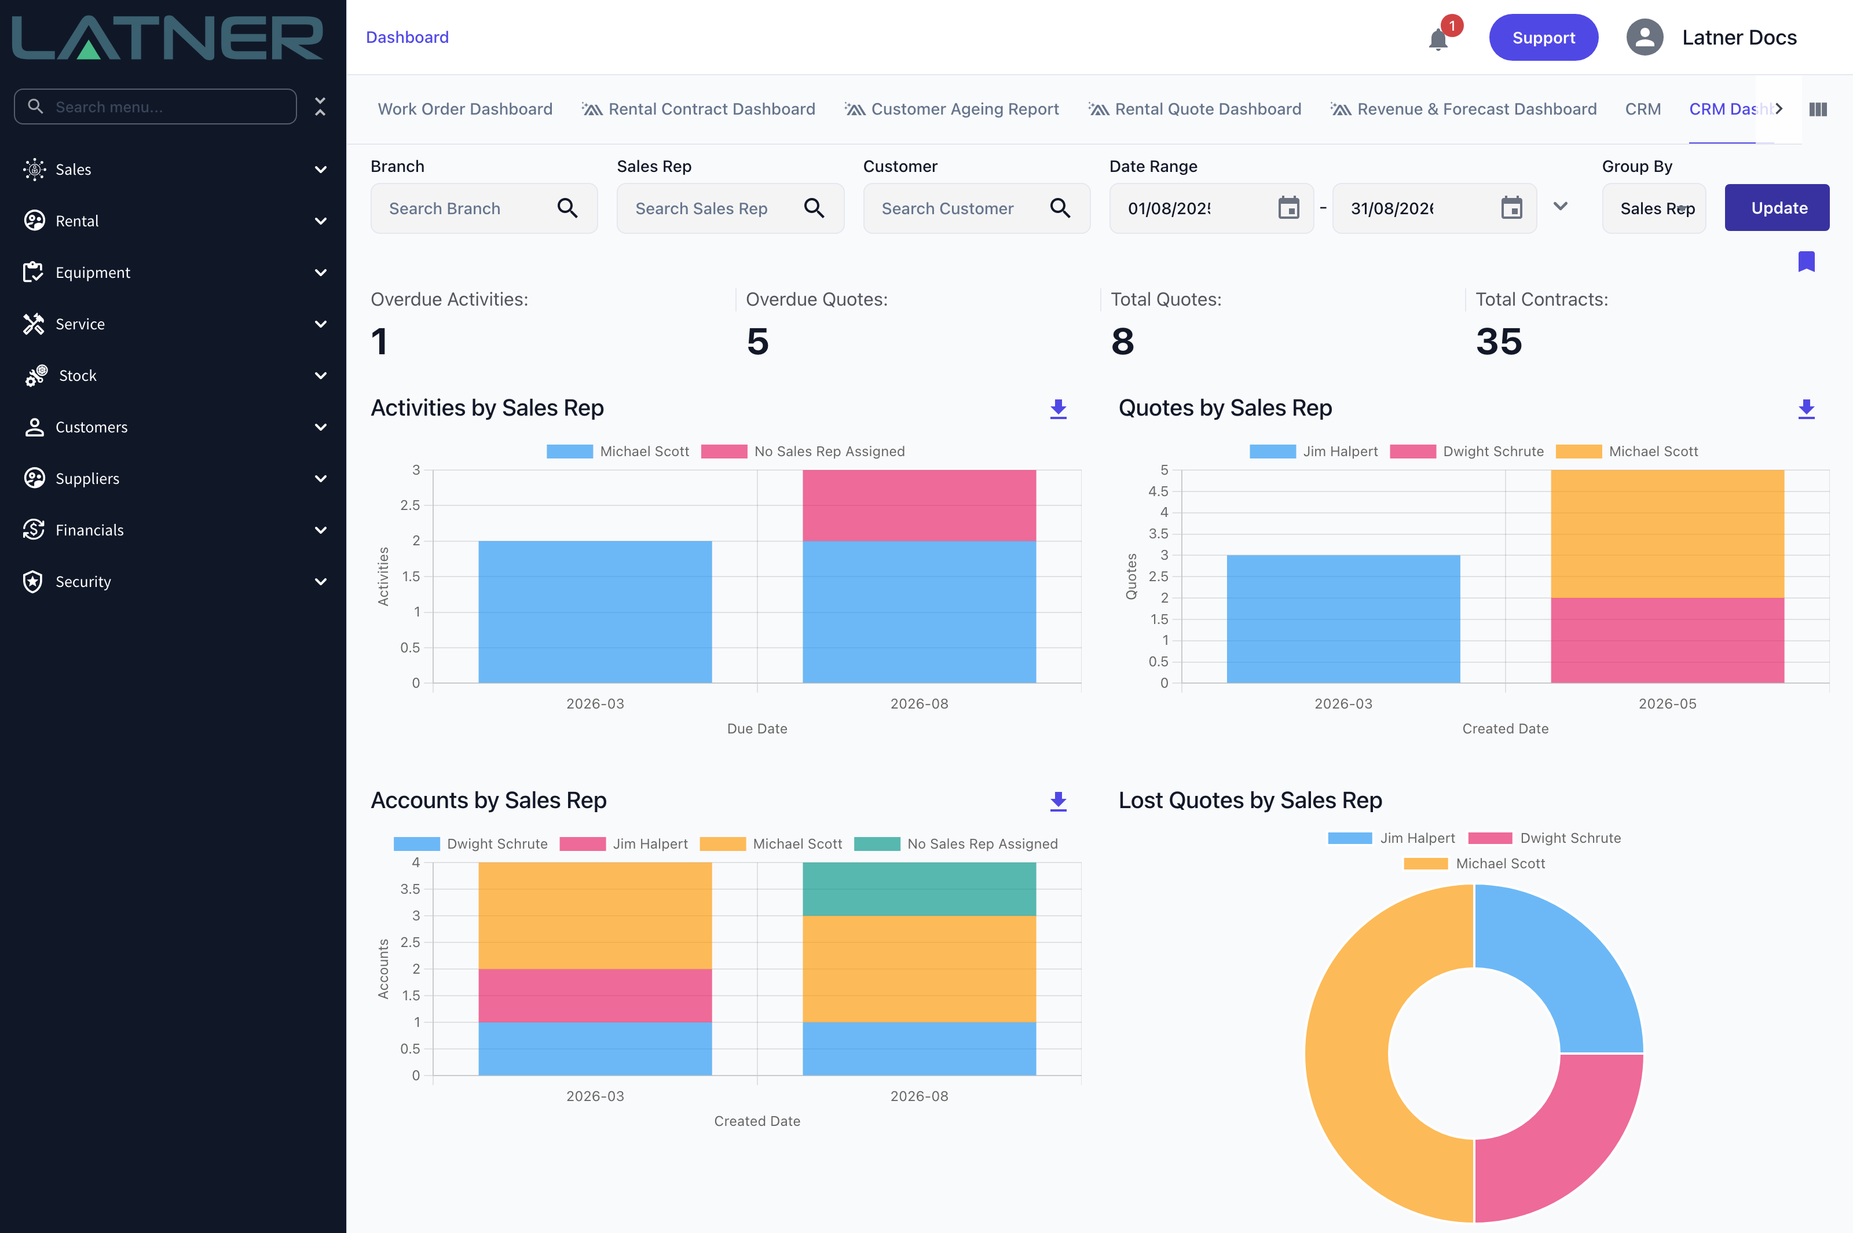Toggle No Sales Rep Assigned in Activities legend

tap(803, 452)
